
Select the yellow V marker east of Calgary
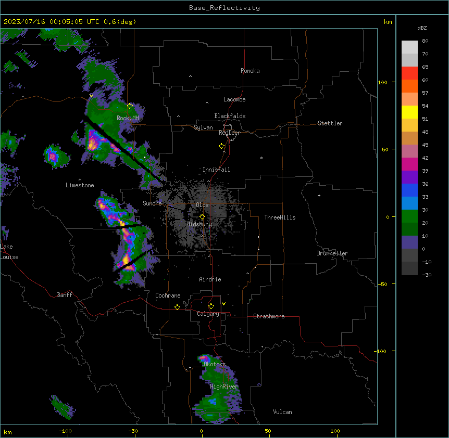coord(223,304)
